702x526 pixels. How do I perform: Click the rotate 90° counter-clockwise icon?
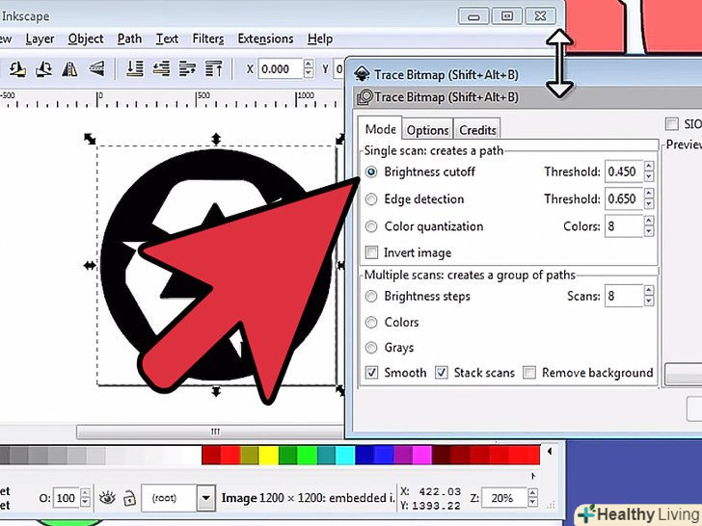pyautogui.click(x=17, y=69)
